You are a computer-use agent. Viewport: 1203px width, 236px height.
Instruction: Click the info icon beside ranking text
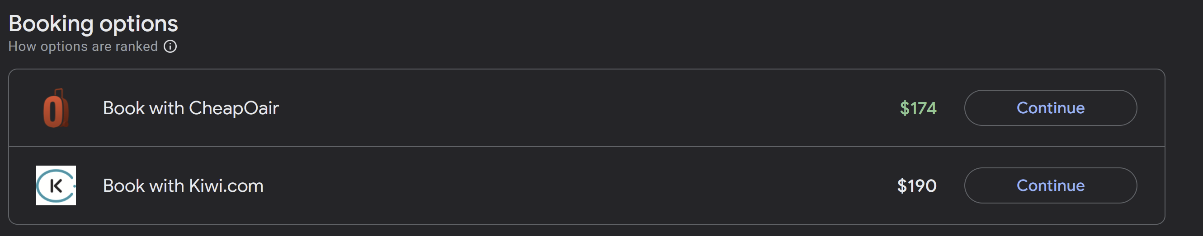click(x=170, y=46)
